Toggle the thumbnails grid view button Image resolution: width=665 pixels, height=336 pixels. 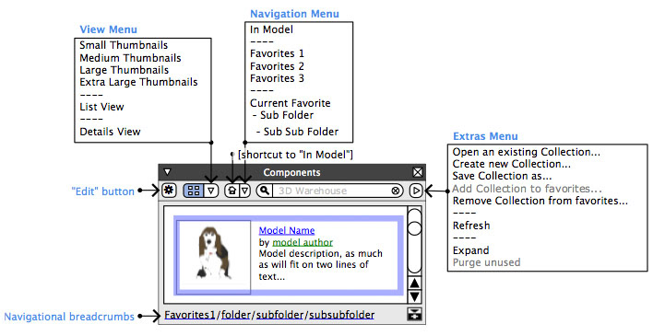click(x=194, y=191)
